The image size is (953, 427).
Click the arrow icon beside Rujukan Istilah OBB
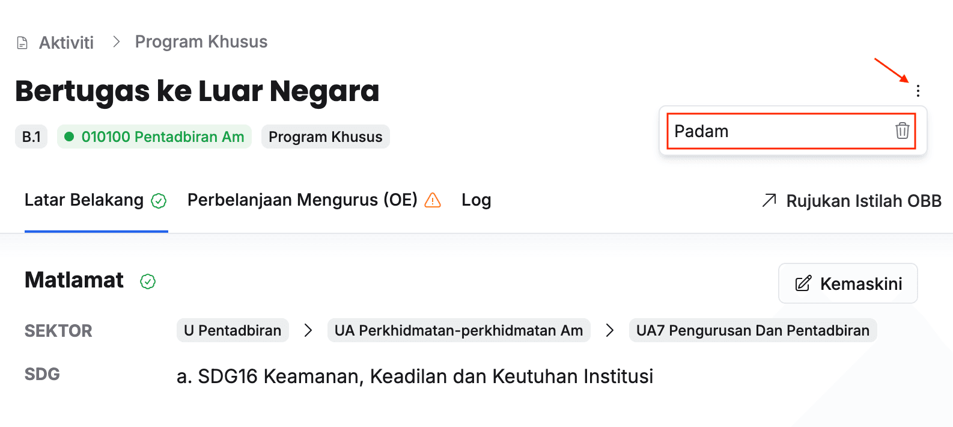coord(769,200)
